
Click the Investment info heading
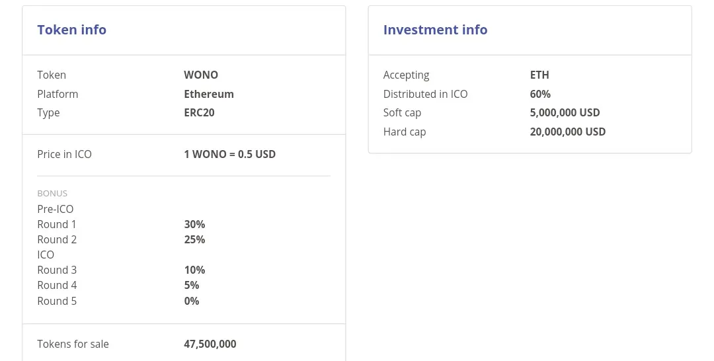(x=435, y=30)
